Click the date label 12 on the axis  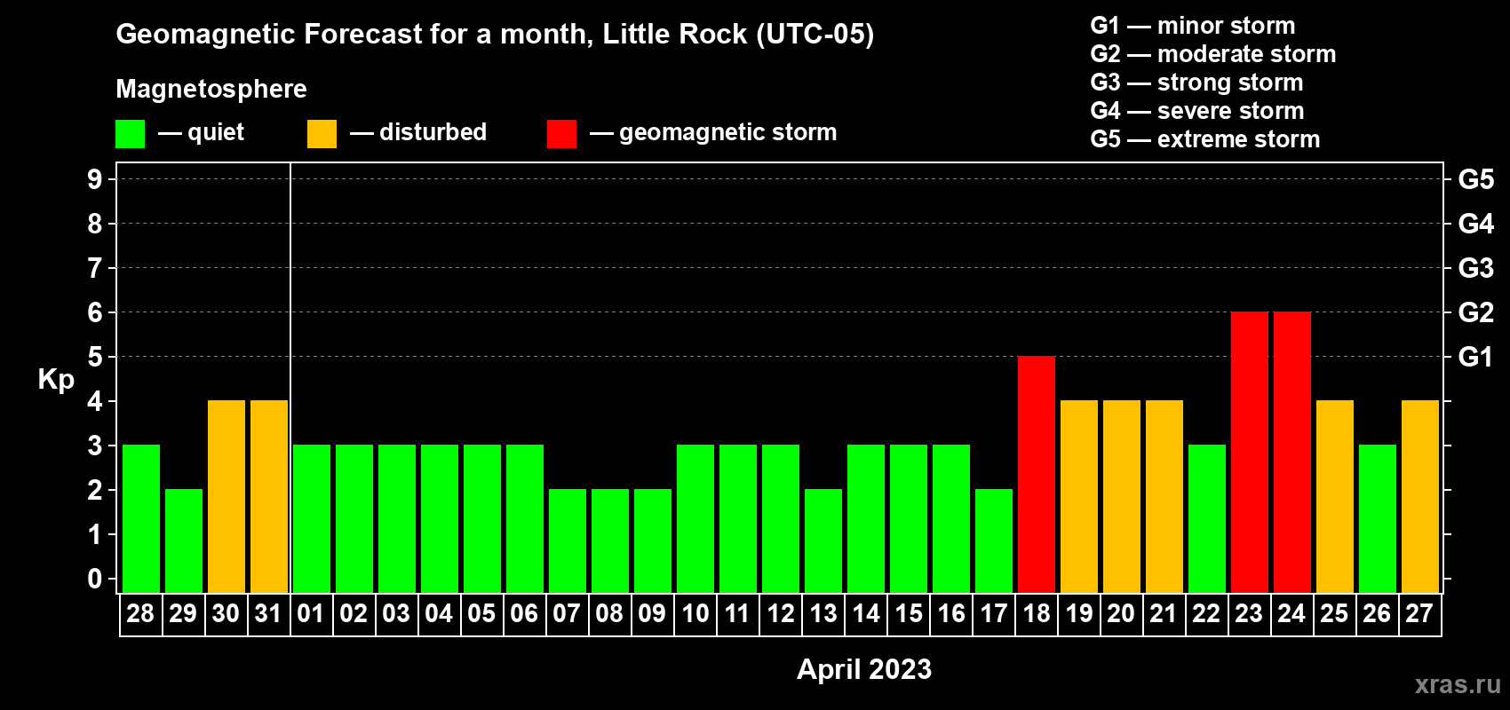[x=781, y=614]
